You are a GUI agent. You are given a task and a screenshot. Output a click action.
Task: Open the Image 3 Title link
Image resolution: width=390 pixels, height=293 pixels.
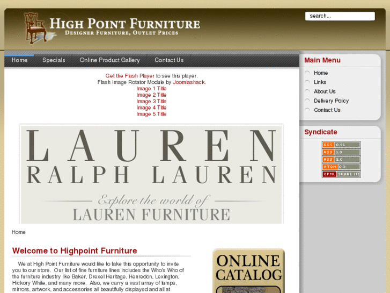pyautogui.click(x=151, y=101)
